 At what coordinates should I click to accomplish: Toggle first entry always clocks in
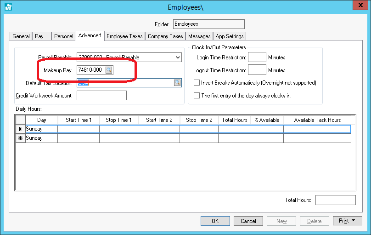[x=197, y=96]
